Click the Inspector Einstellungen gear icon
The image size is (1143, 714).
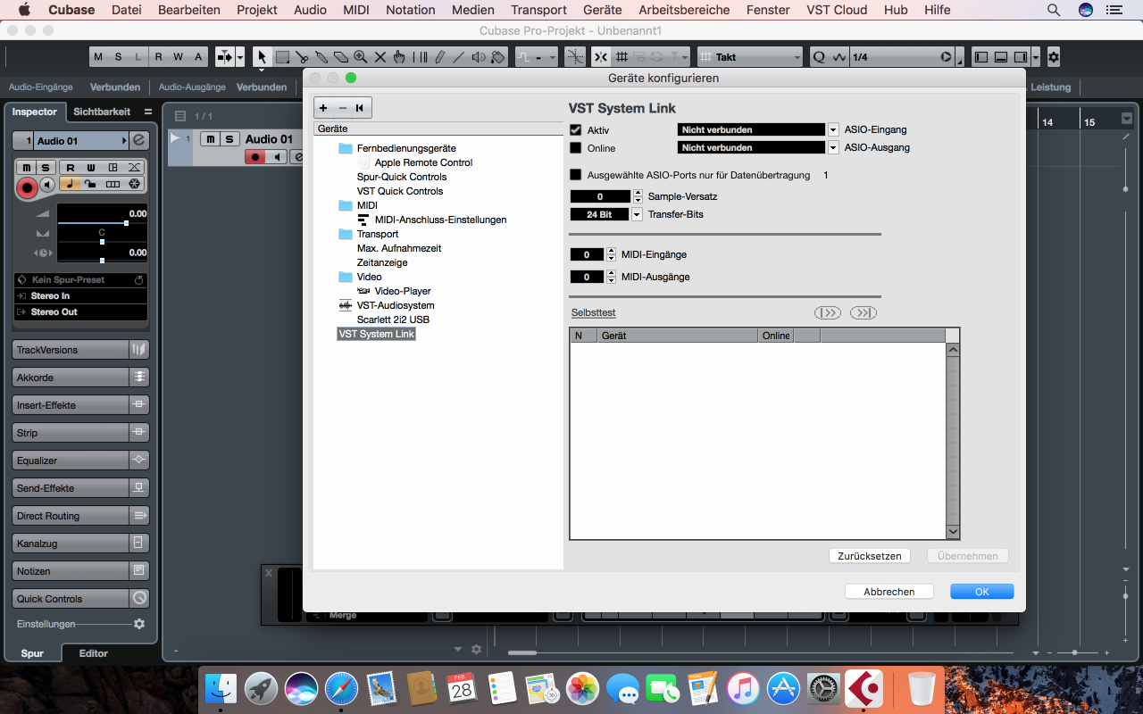pos(138,624)
